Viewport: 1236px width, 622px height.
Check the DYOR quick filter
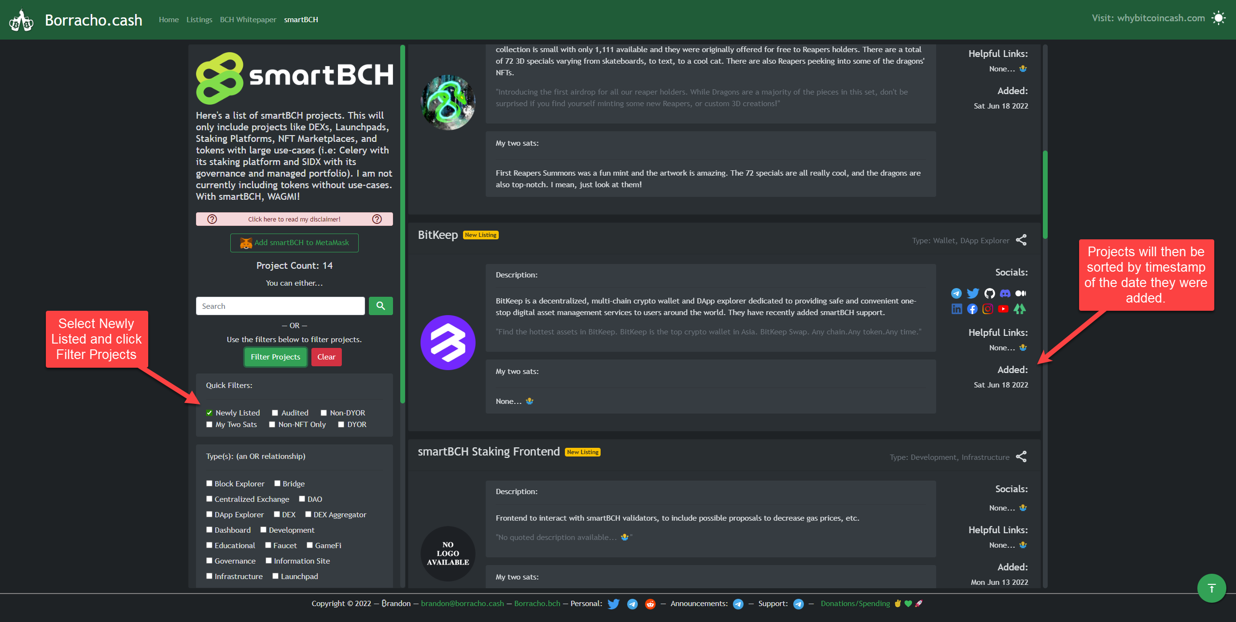(341, 425)
